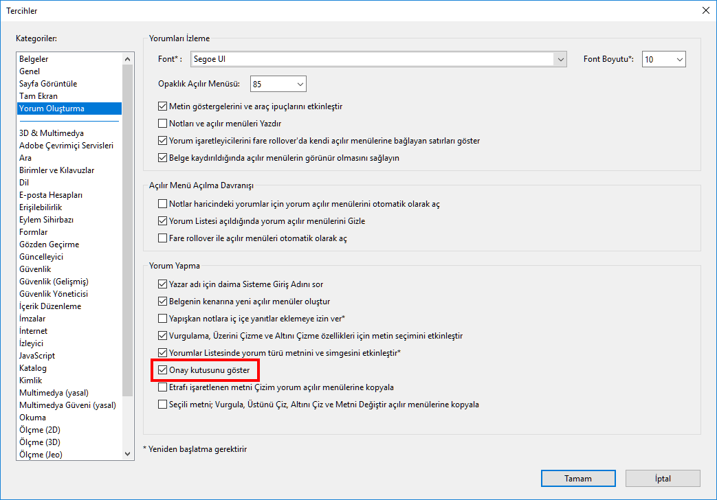Select Tam Ekran category
This screenshot has width=717, height=500.
tap(69, 96)
